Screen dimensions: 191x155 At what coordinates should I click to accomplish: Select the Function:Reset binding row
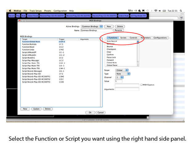point(61,47)
